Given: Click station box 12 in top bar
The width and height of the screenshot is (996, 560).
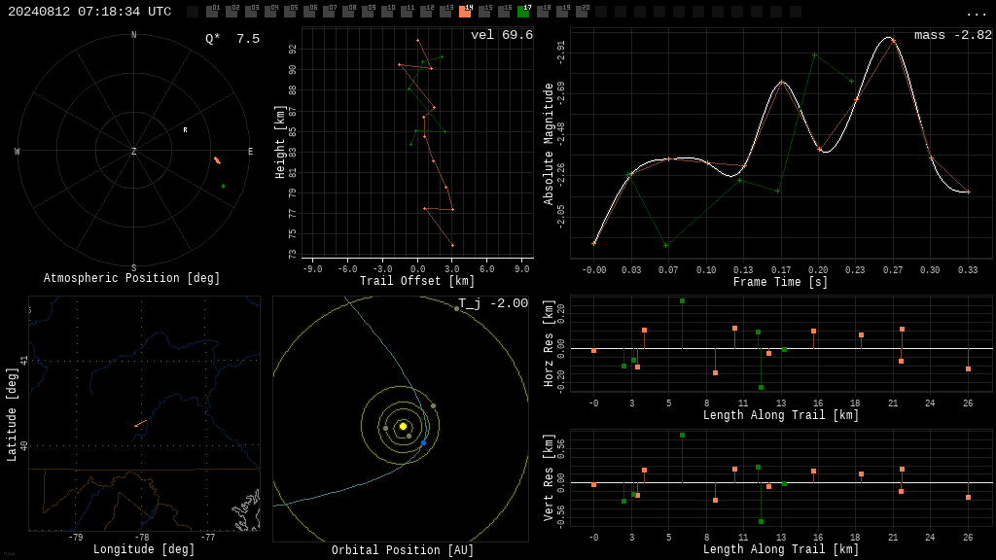Looking at the screenshot, I should point(426,11).
